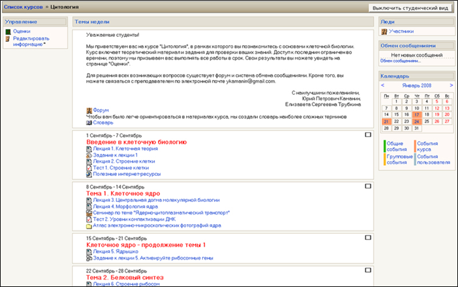Click icon beside Задание к лекции 1
This screenshot has width=458, height=287.
pos(89,156)
